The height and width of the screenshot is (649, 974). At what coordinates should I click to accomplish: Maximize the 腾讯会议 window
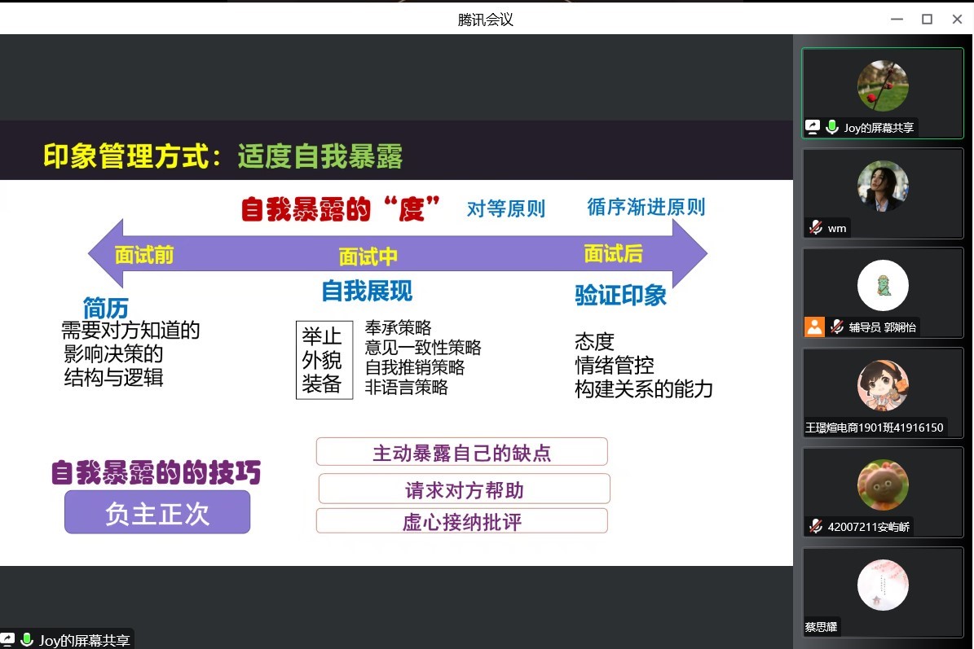click(927, 20)
